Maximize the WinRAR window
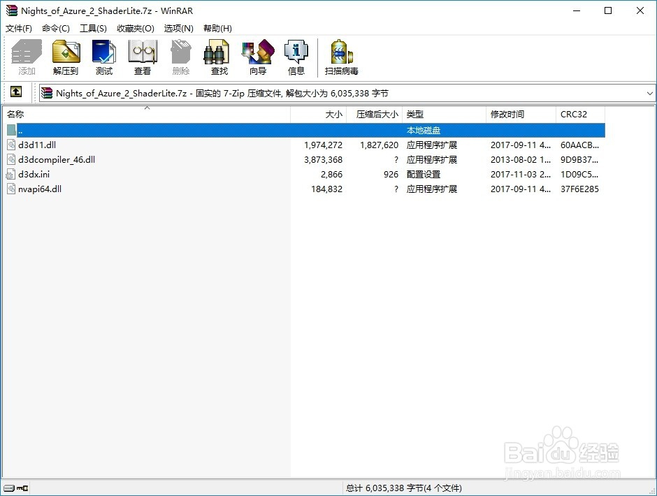The width and height of the screenshot is (657, 496). (608, 10)
